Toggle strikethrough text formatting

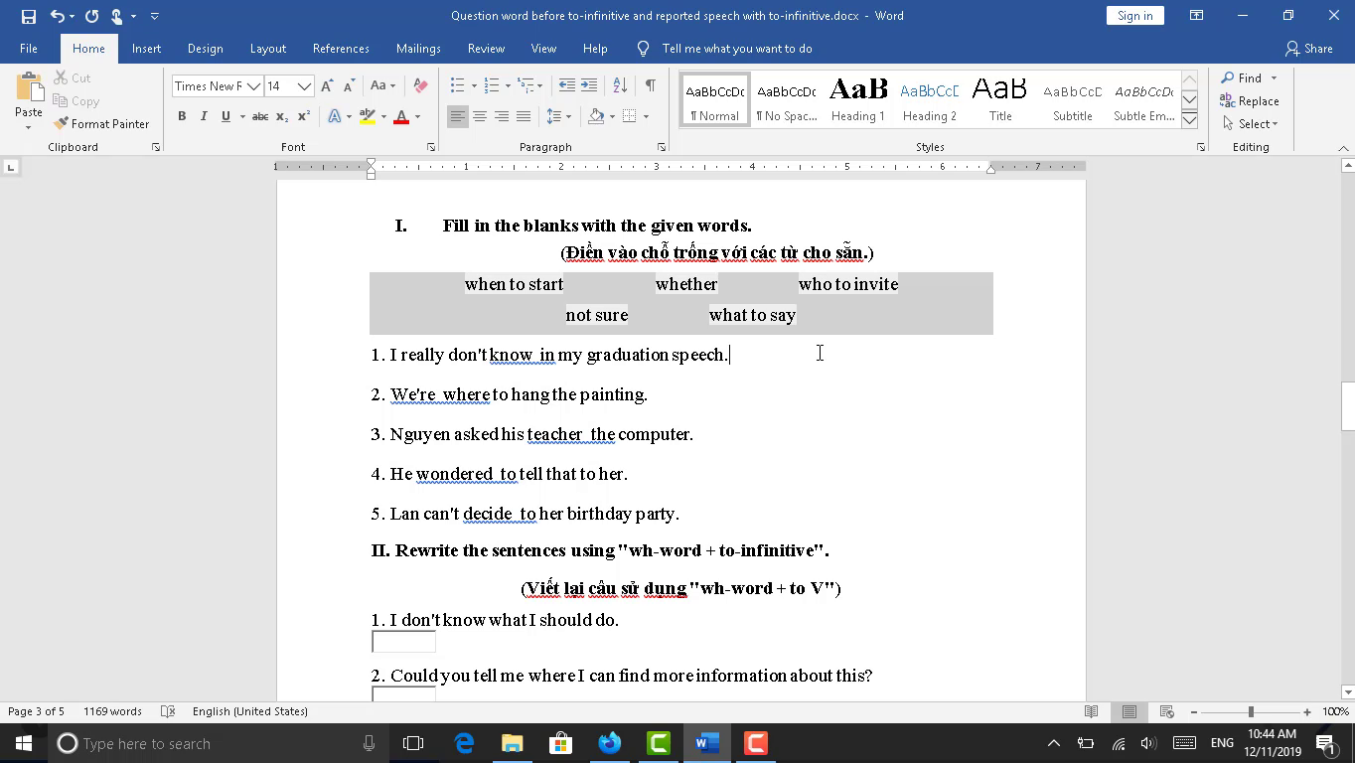[x=259, y=117]
